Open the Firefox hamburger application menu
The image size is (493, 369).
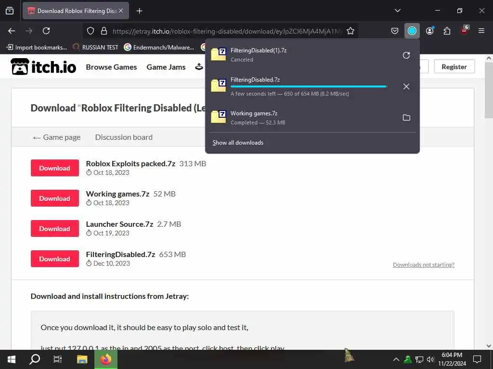tap(481, 31)
